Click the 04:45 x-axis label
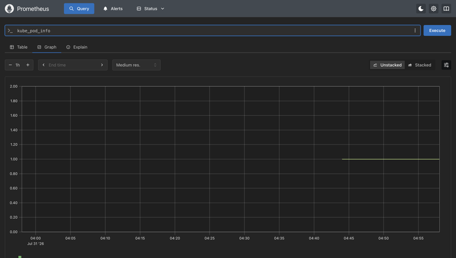456x258 pixels. point(349,238)
